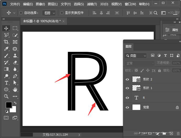Align horizontal centers button
Viewport: 181px width, 138px height.
click(101, 13)
